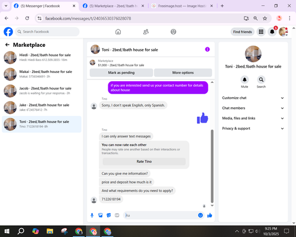Show hidden system tray icons
This screenshot has height=237, width=296.
pyautogui.click(x=237, y=231)
